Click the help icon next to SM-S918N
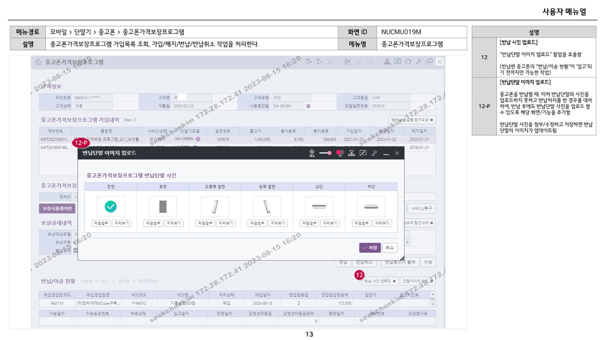The height and width of the screenshot is (340, 605). tap(309, 106)
